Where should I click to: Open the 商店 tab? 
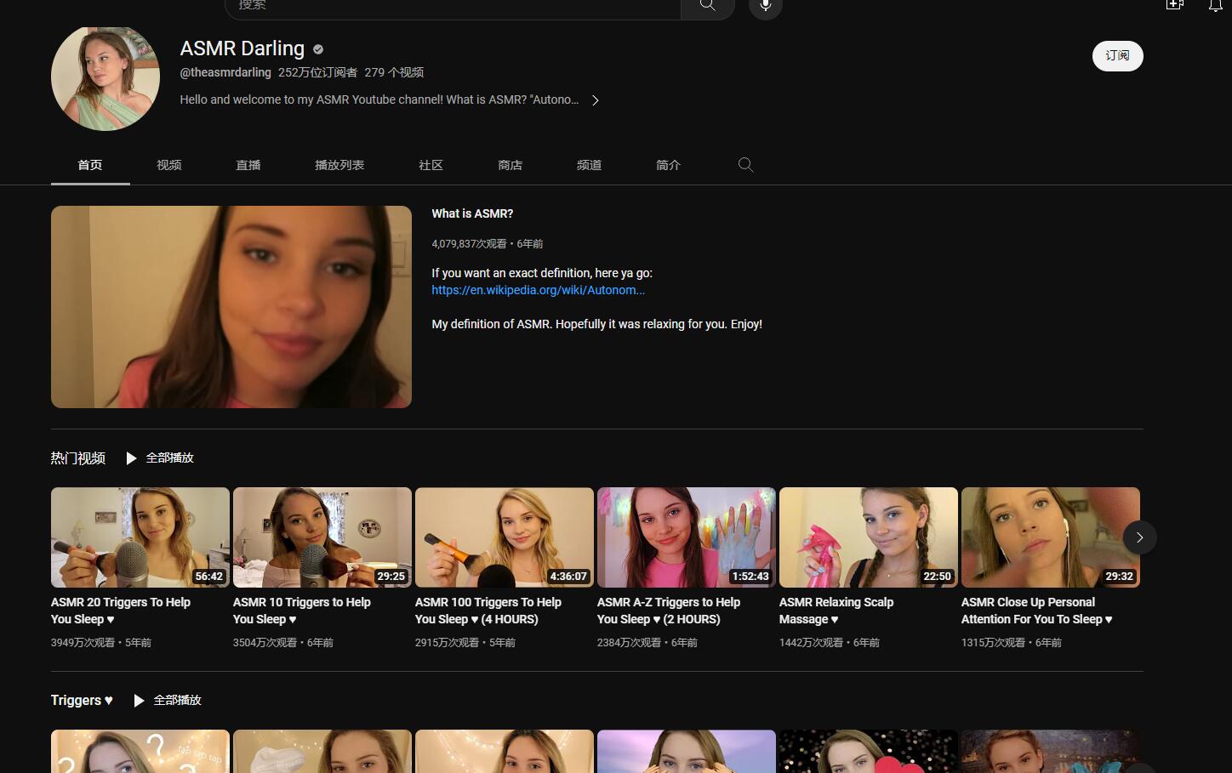point(510,165)
